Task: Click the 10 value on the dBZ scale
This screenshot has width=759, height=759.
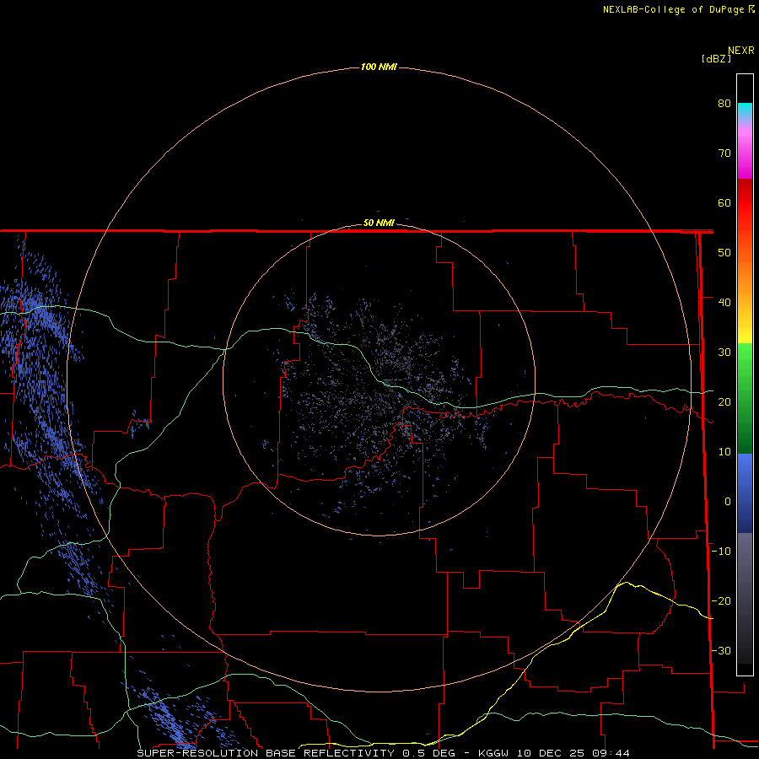Action: 724,452
